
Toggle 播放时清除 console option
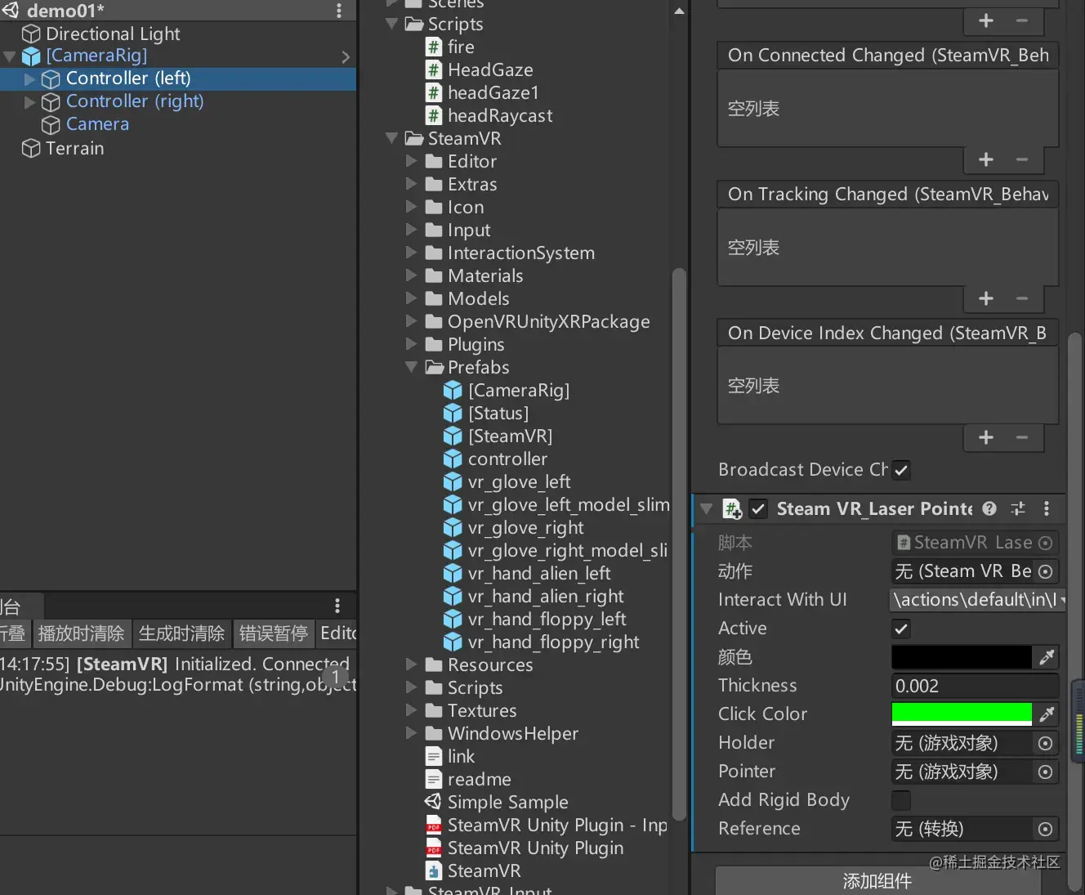click(x=82, y=633)
